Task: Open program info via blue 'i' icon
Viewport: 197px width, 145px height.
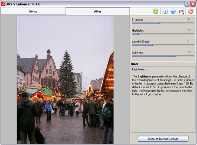Action: click(165, 11)
